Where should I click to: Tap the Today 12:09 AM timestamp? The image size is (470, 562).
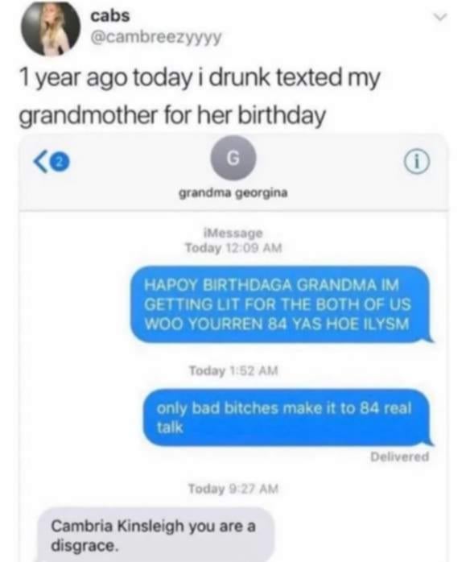(x=233, y=248)
